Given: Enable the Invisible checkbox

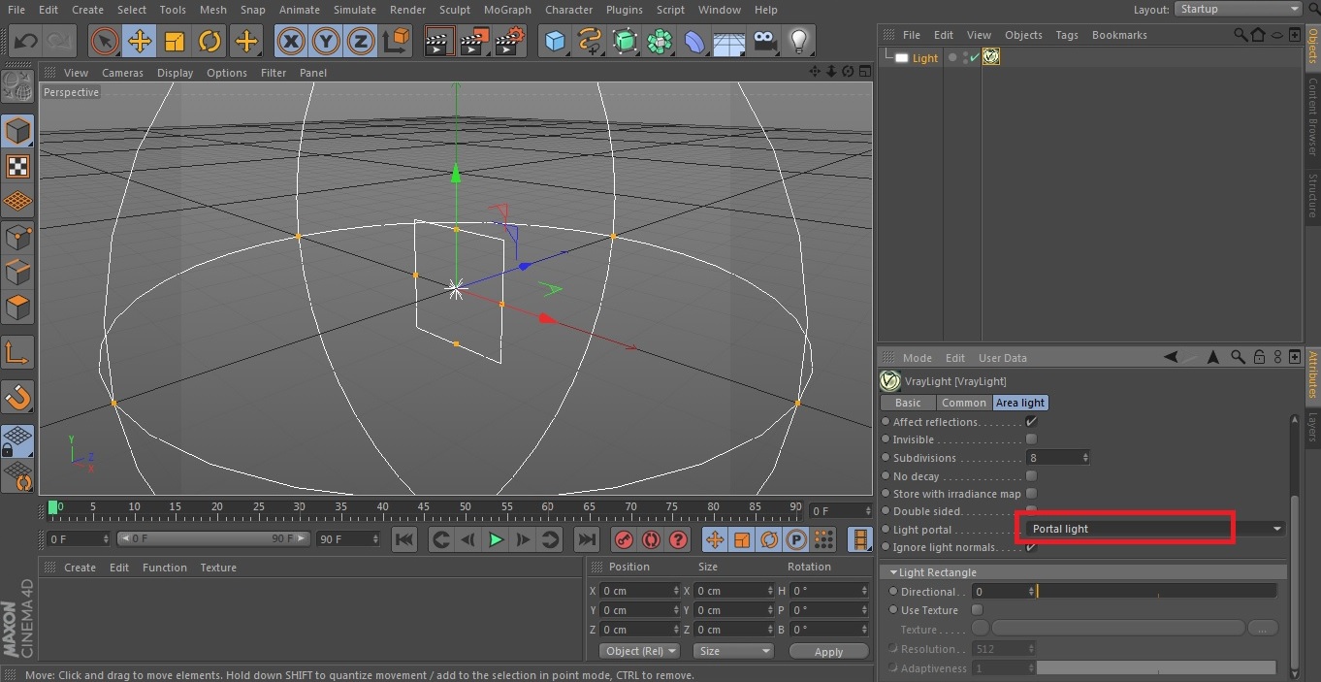Looking at the screenshot, I should coord(1031,439).
